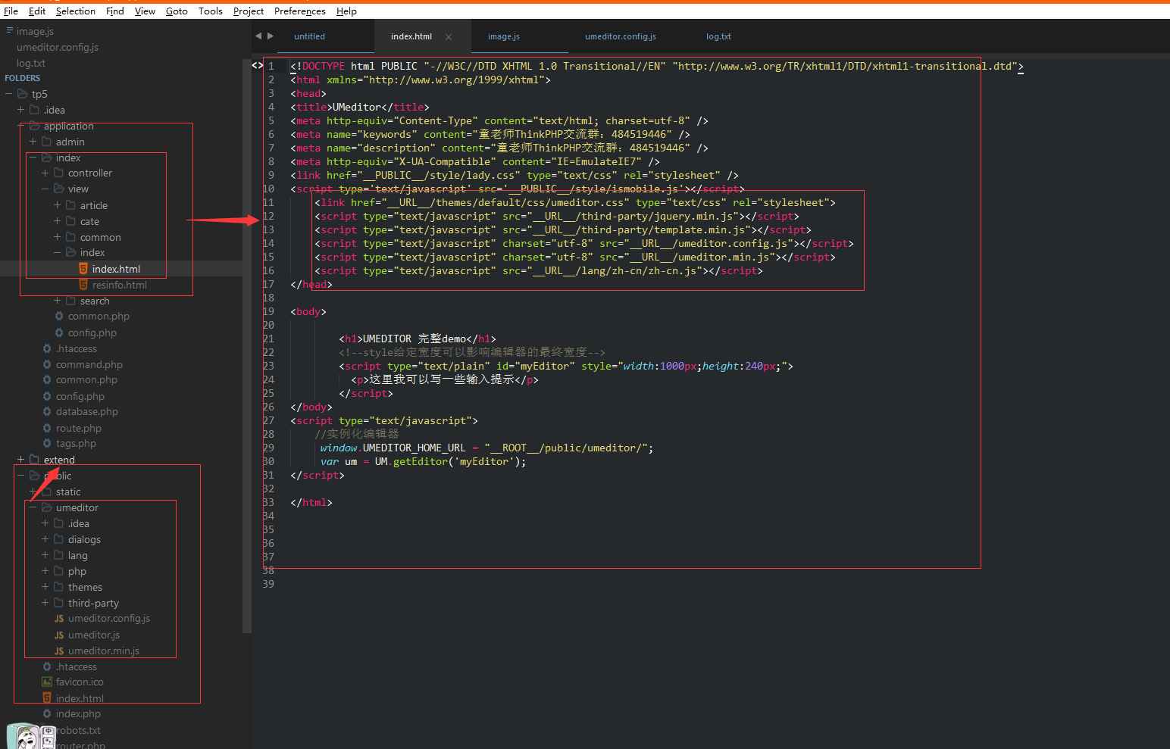This screenshot has width=1170, height=749.
Task: Click the file-type indicator icon beside line 1
Action: (x=257, y=66)
